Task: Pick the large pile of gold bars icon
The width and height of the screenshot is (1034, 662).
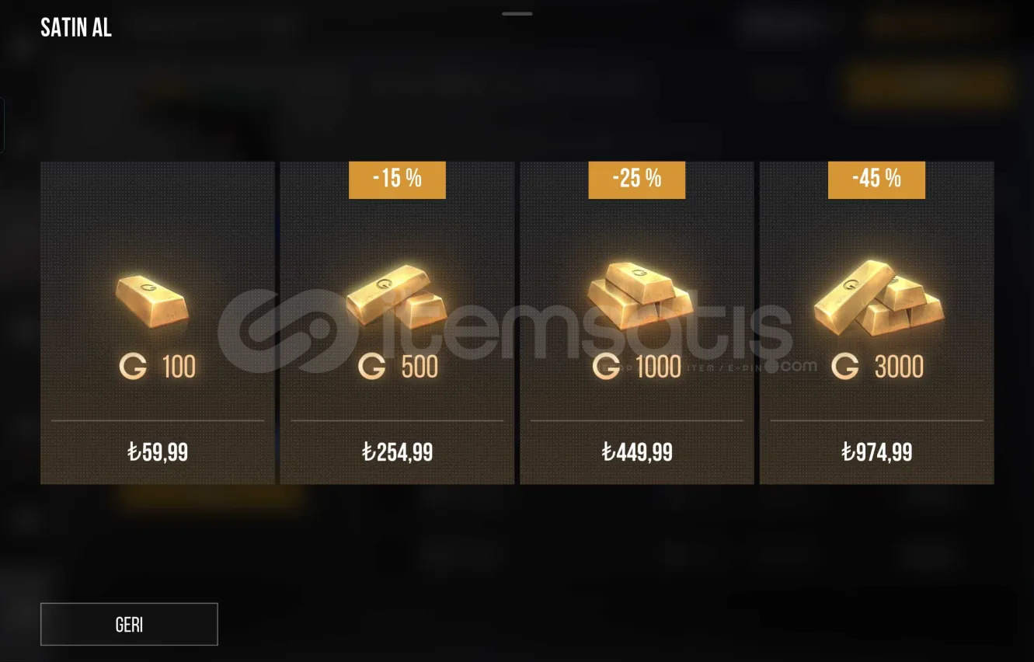Action: point(879,296)
